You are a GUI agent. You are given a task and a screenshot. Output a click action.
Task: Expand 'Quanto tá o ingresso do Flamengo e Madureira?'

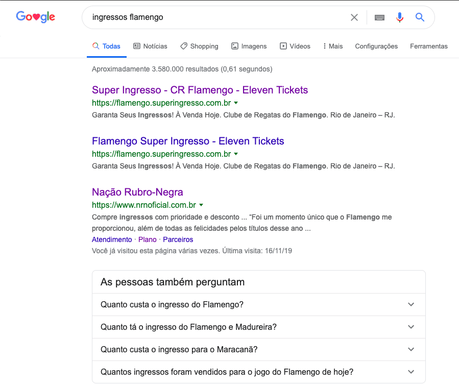(259, 327)
